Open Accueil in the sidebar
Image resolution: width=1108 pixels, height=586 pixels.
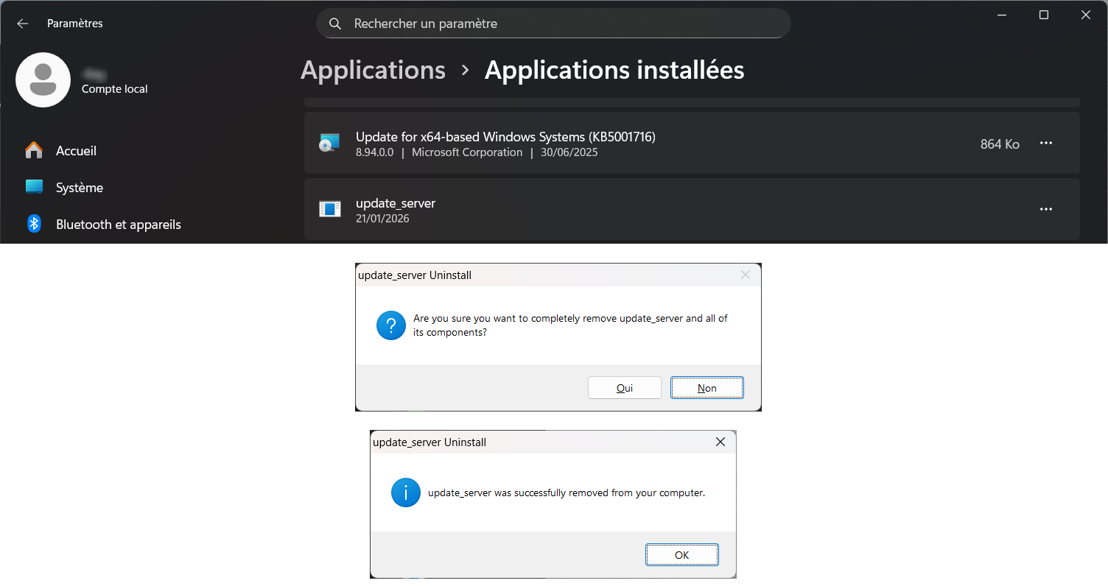click(76, 151)
